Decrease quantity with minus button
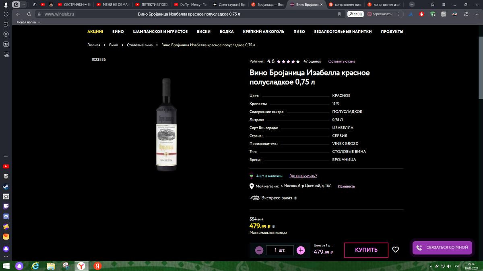The height and width of the screenshot is (271, 483). pyautogui.click(x=259, y=250)
